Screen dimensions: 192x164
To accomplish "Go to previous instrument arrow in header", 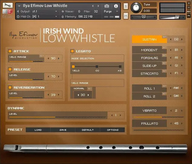I will 93,6.
